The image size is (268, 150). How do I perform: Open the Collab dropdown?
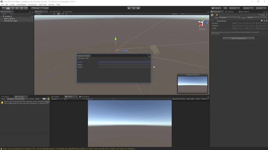(x=216, y=8)
